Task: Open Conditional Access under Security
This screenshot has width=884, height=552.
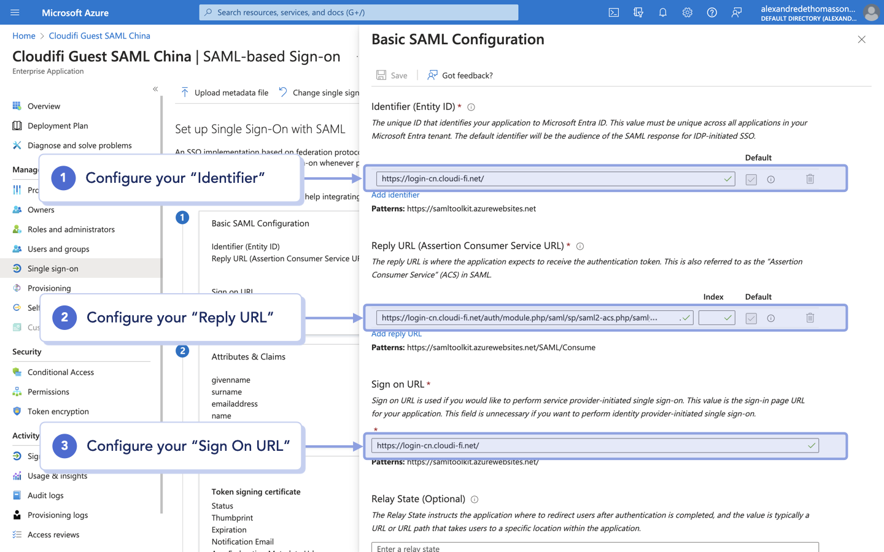Action: pyautogui.click(x=60, y=372)
